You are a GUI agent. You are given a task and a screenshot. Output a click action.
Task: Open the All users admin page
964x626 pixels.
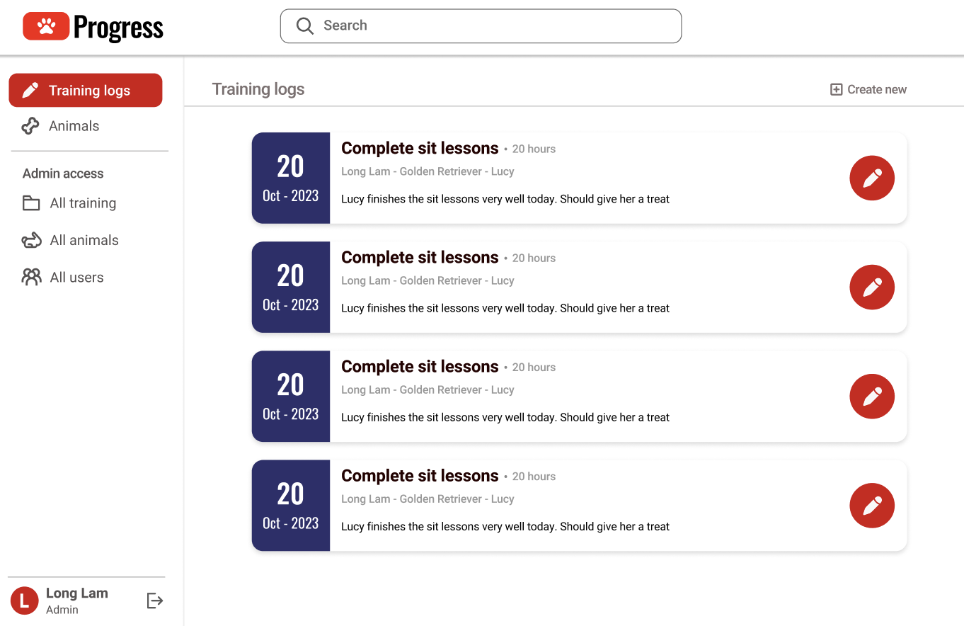76,277
